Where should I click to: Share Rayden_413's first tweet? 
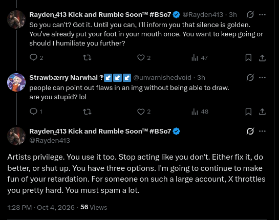point(262,58)
